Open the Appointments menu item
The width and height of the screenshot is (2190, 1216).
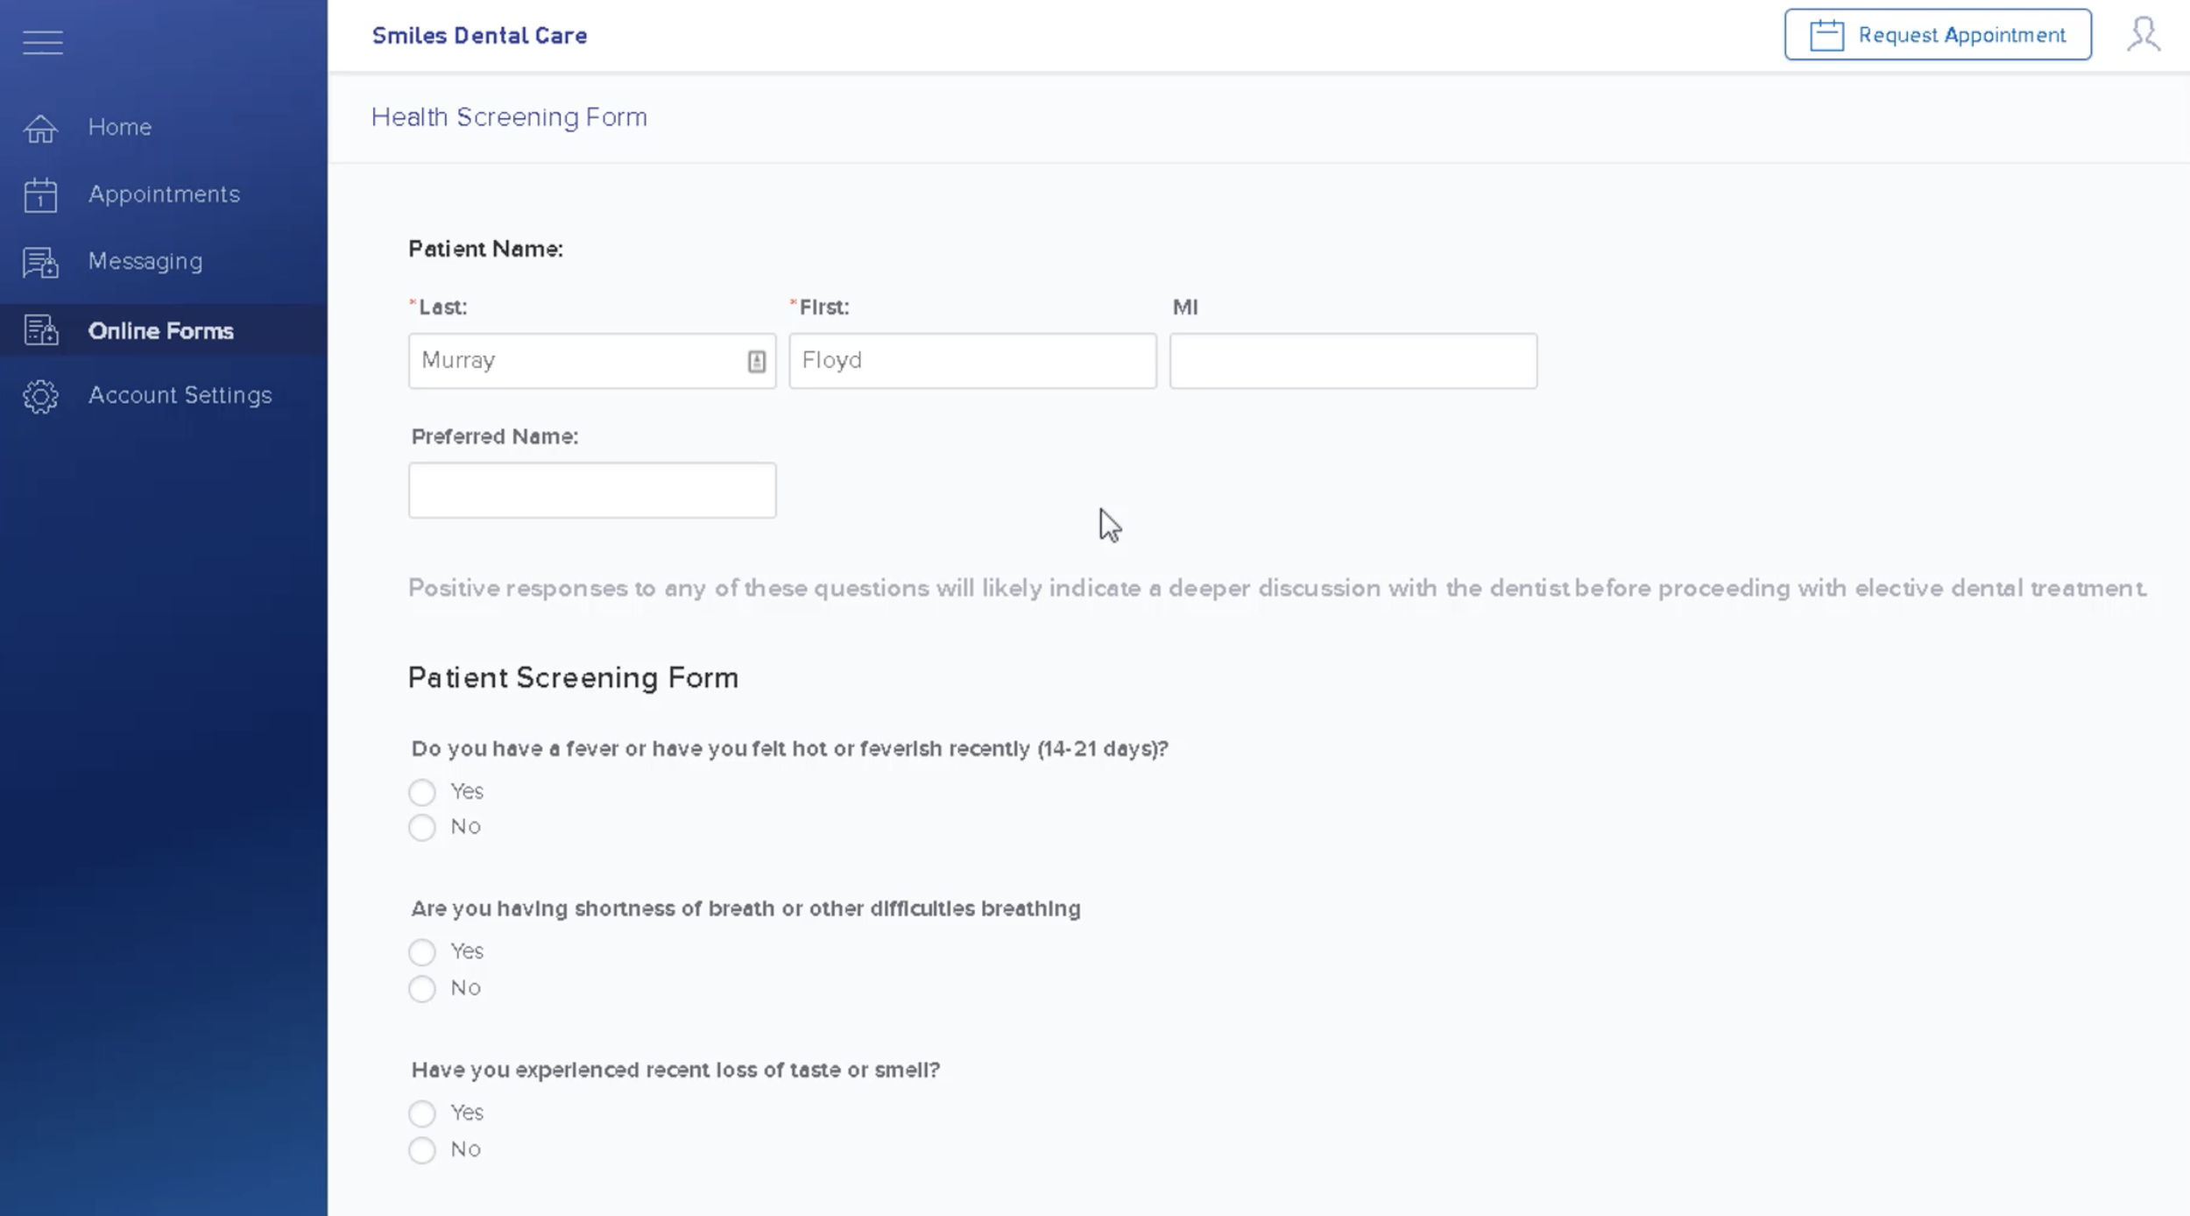[x=164, y=194]
